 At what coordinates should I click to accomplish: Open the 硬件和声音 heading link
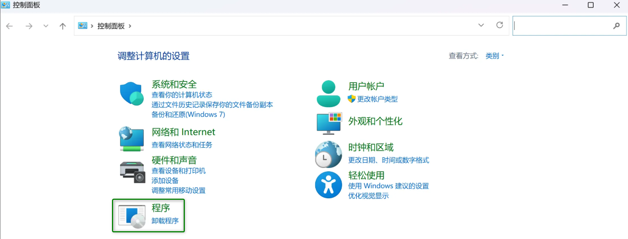174,160
